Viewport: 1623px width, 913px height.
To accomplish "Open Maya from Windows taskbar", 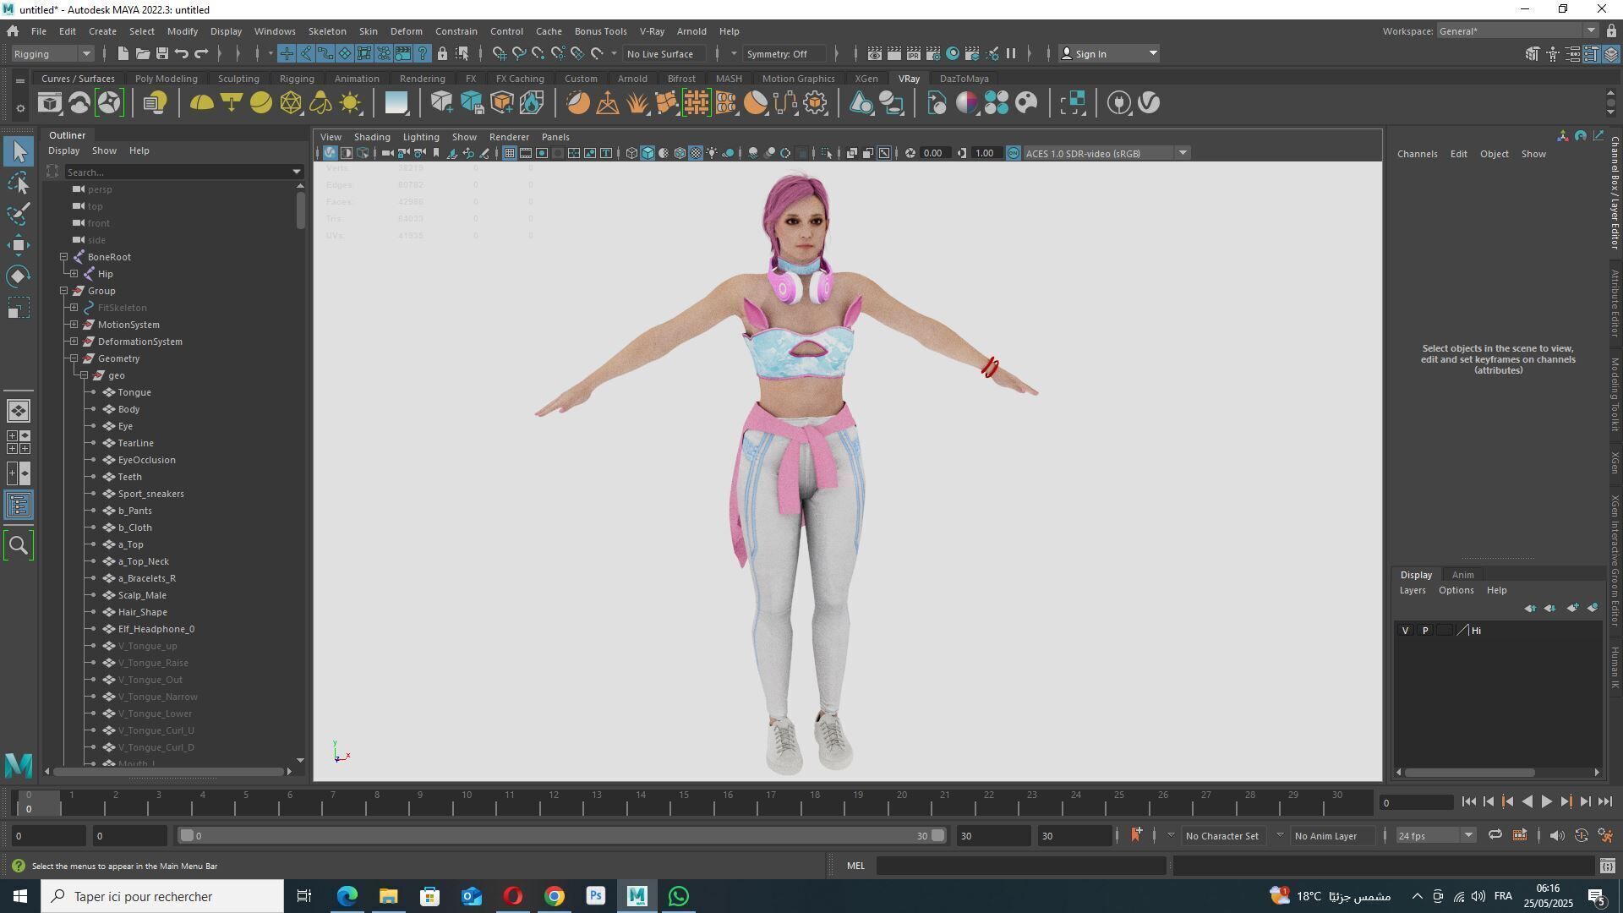I will [x=637, y=896].
